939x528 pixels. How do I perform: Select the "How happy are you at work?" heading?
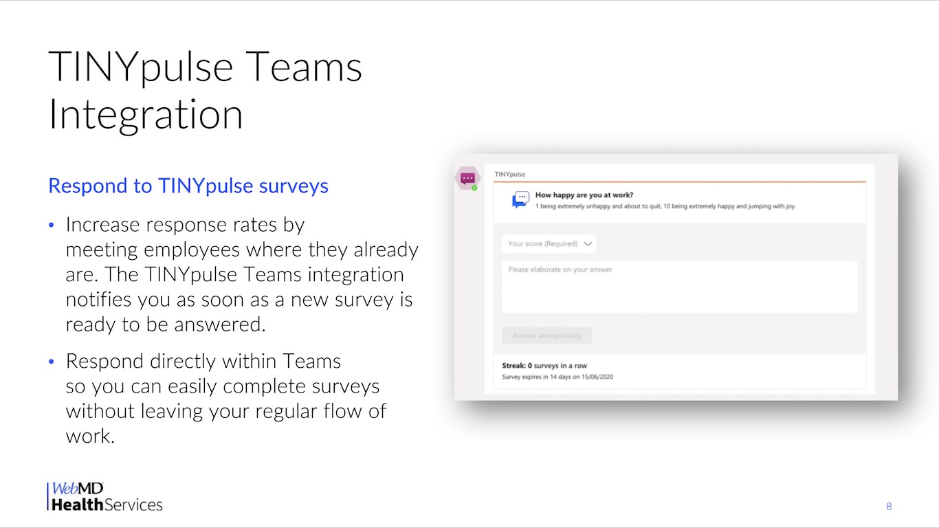click(x=584, y=195)
